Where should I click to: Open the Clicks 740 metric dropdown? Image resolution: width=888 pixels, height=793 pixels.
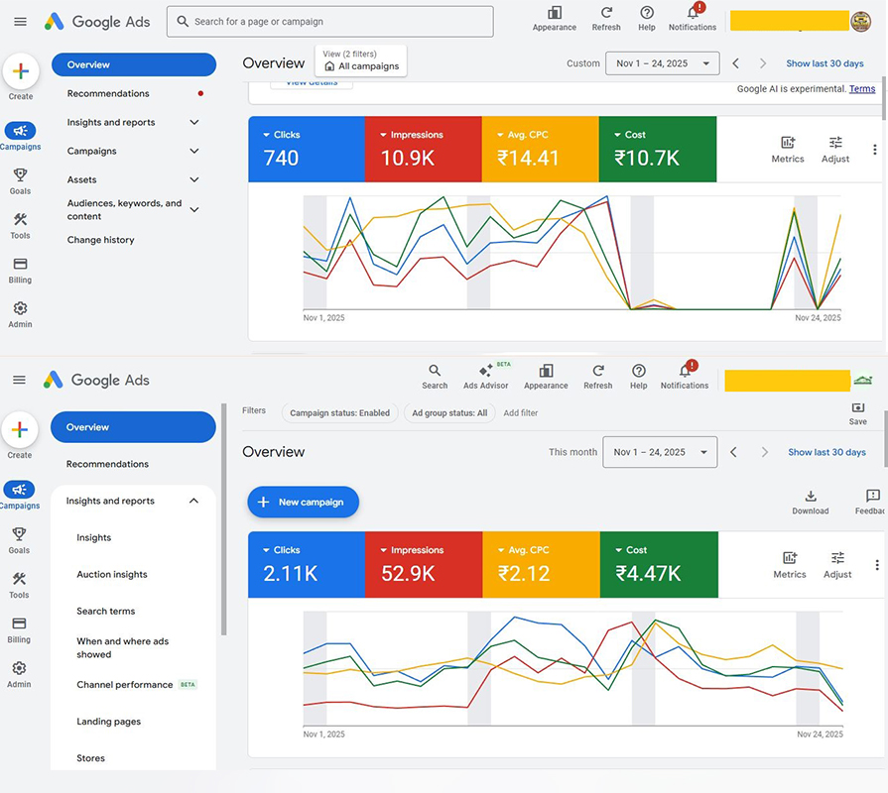(x=266, y=135)
